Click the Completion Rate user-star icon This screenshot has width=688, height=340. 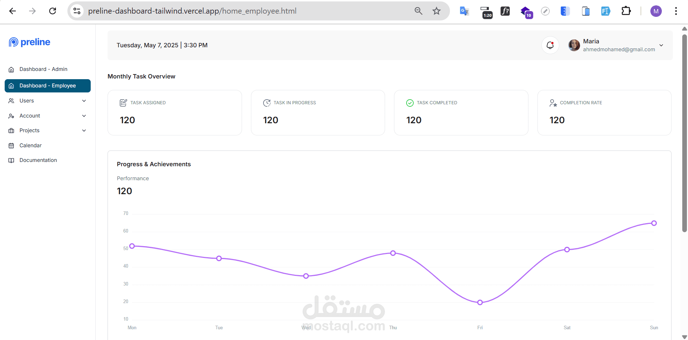553,103
